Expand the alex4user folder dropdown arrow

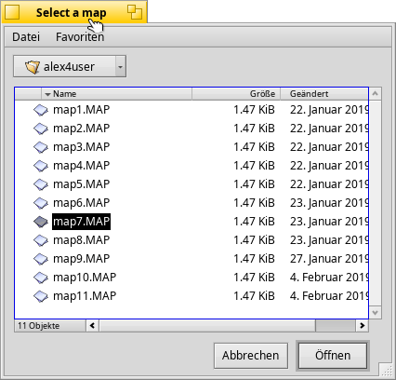pos(121,66)
